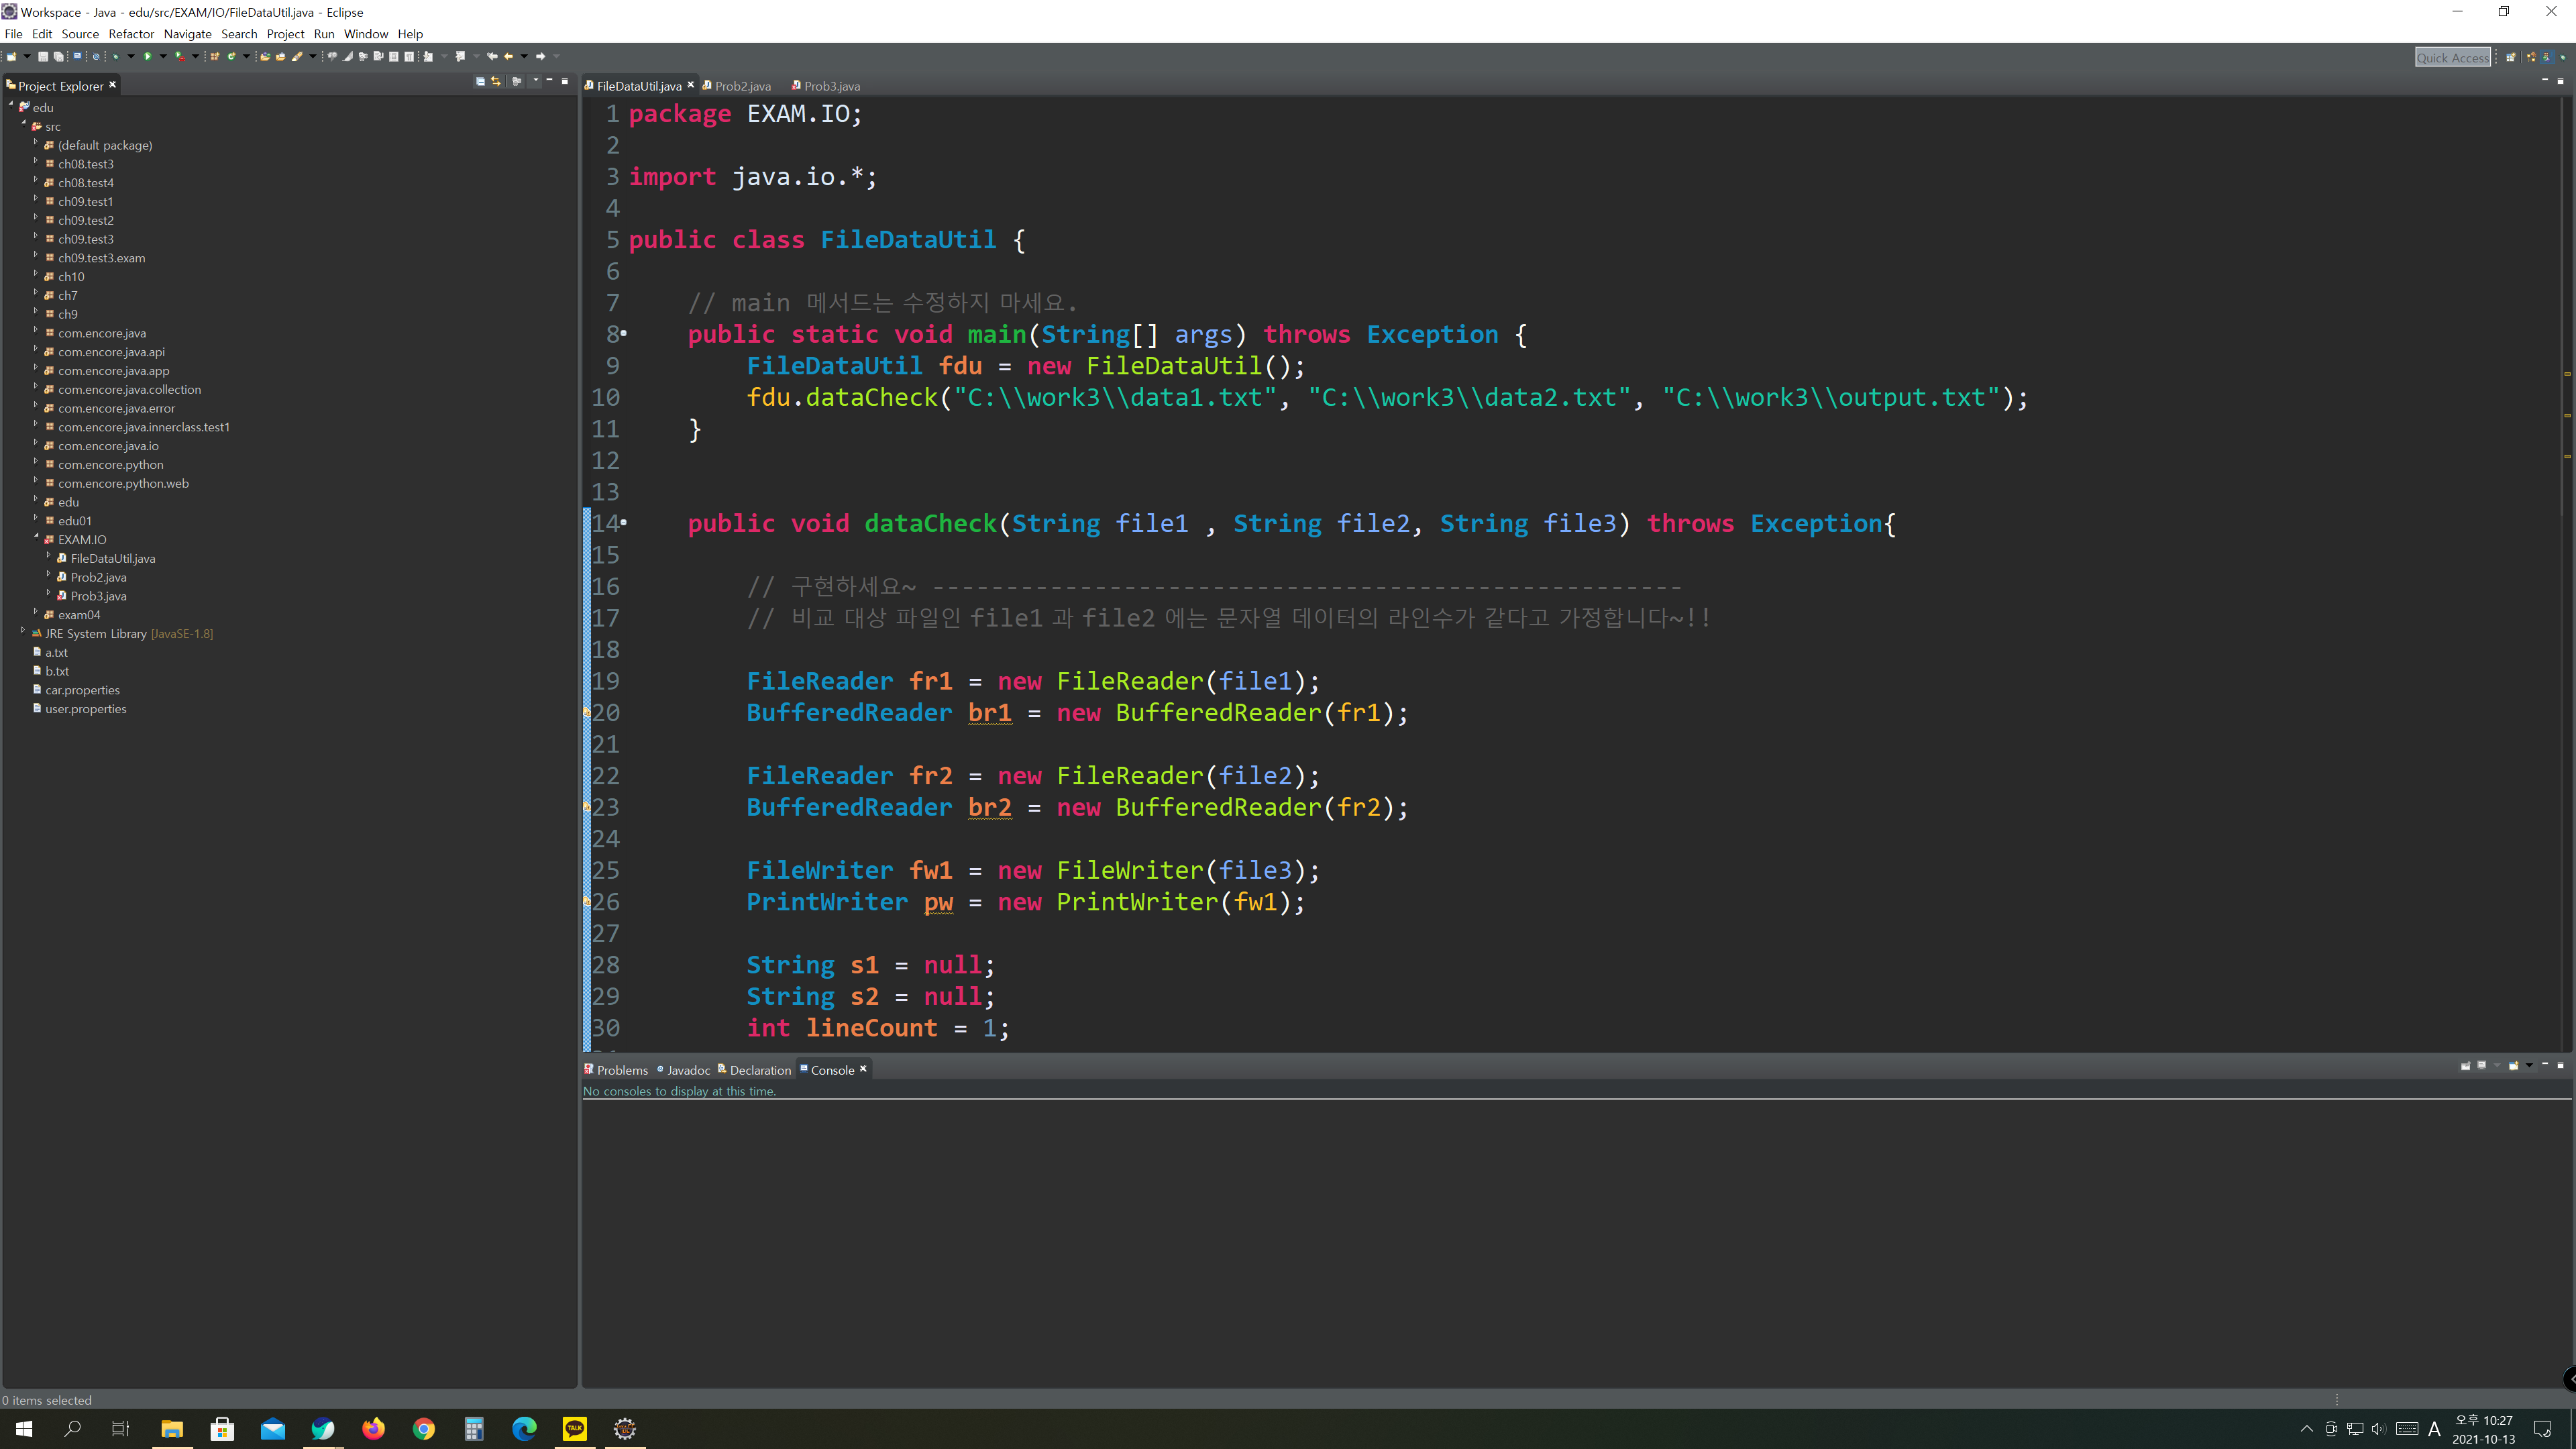
Task: Collapse the EXAM.IO package node
Action: pyautogui.click(x=36, y=537)
